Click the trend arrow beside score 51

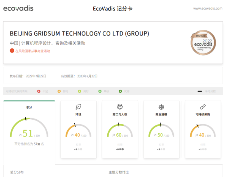20,135
